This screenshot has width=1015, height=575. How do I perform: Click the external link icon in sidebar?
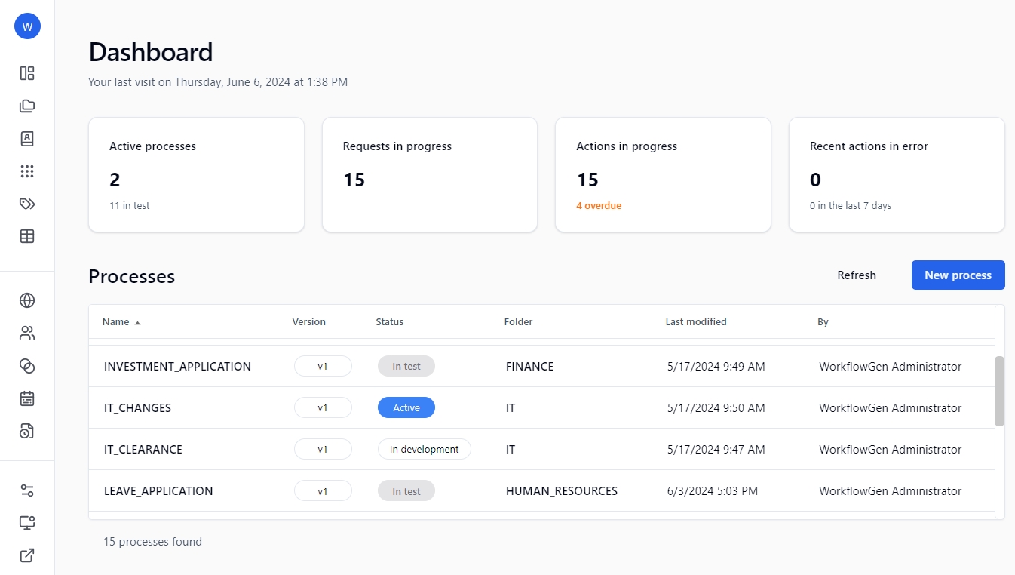tap(27, 555)
